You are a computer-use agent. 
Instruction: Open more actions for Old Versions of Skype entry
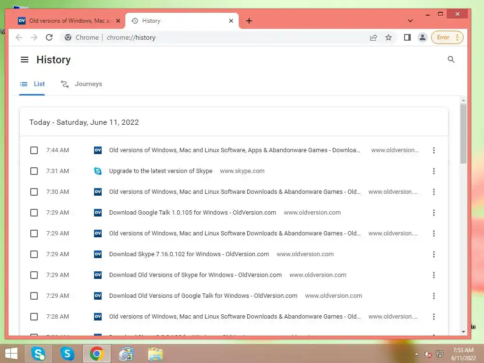coord(434,275)
